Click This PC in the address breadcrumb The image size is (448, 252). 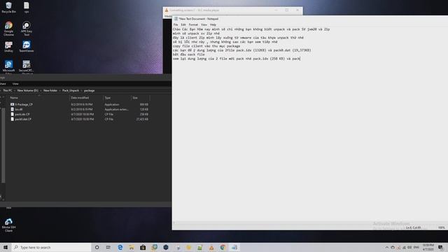tap(8, 90)
